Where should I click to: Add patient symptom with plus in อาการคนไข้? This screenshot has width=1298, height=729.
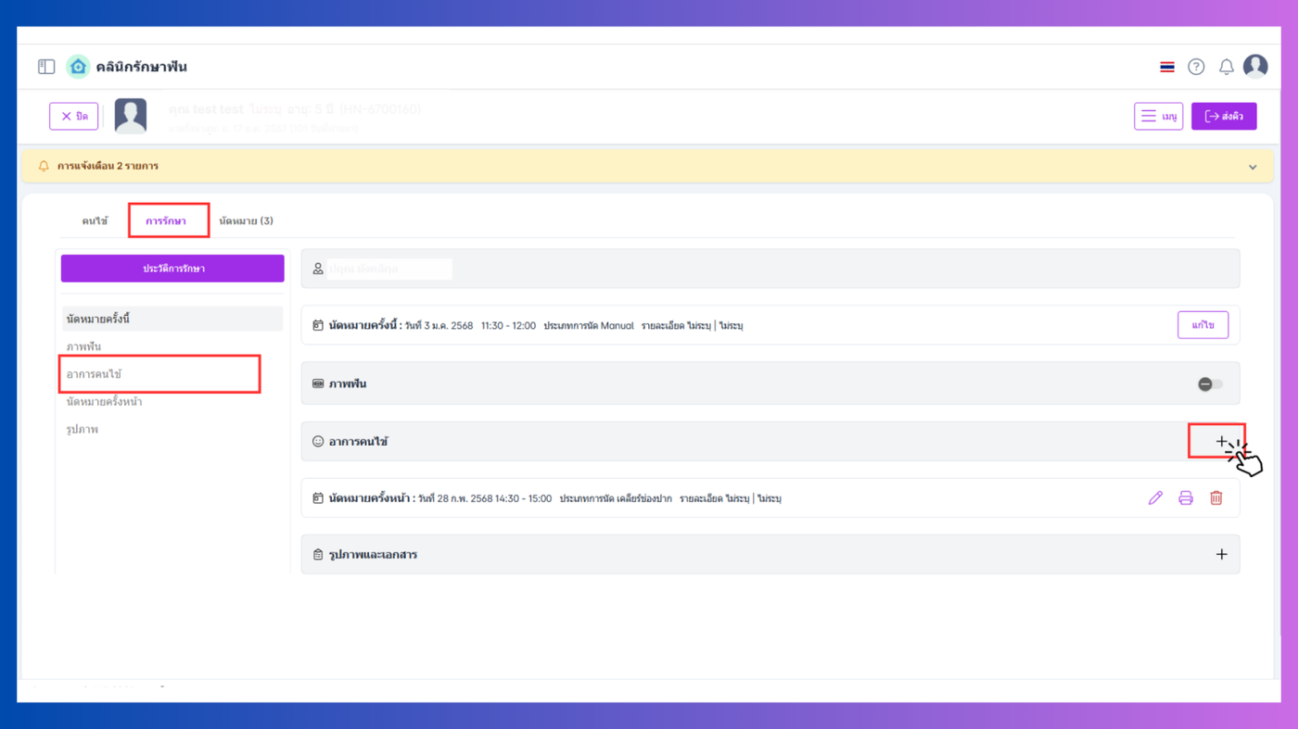click(1222, 441)
